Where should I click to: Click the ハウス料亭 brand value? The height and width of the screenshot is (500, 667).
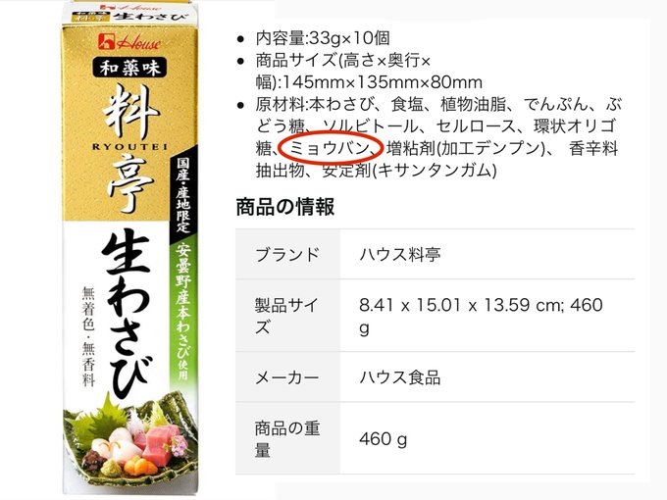tap(400, 254)
